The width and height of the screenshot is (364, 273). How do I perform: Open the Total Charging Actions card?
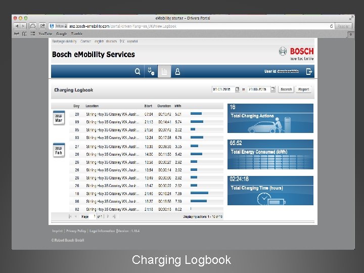[270, 118]
